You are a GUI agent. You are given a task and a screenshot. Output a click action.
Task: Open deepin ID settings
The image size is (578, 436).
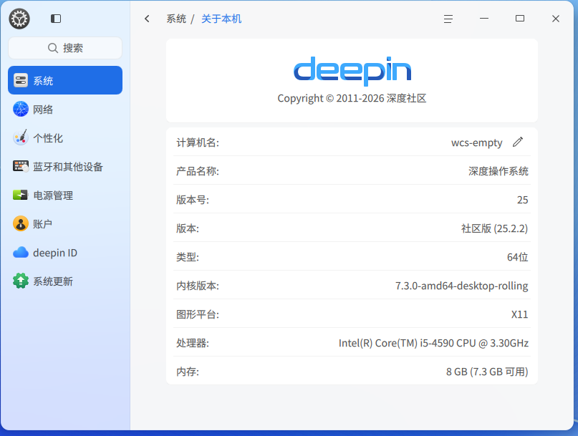[x=65, y=253]
